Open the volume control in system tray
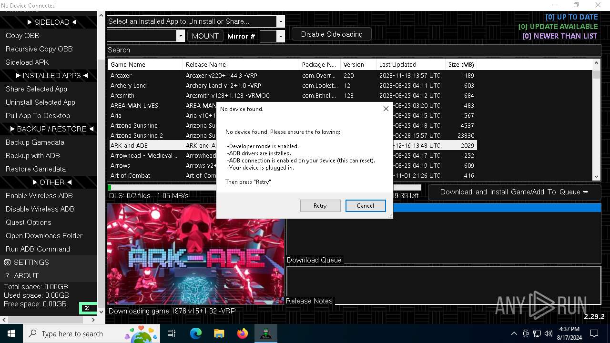 coord(549,333)
